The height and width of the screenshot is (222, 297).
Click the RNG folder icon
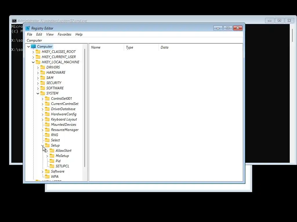(x=47, y=135)
